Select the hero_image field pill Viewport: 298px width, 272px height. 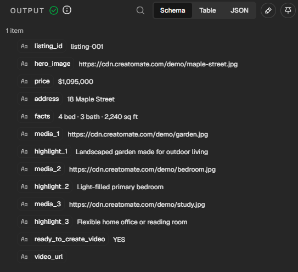click(x=46, y=64)
